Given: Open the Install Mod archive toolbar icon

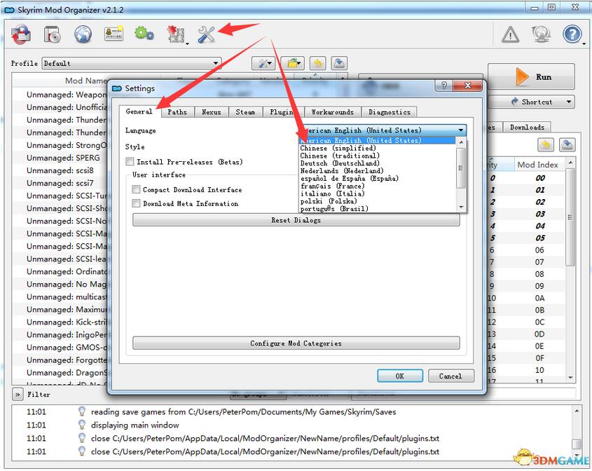Looking at the screenshot, I should point(52,34).
